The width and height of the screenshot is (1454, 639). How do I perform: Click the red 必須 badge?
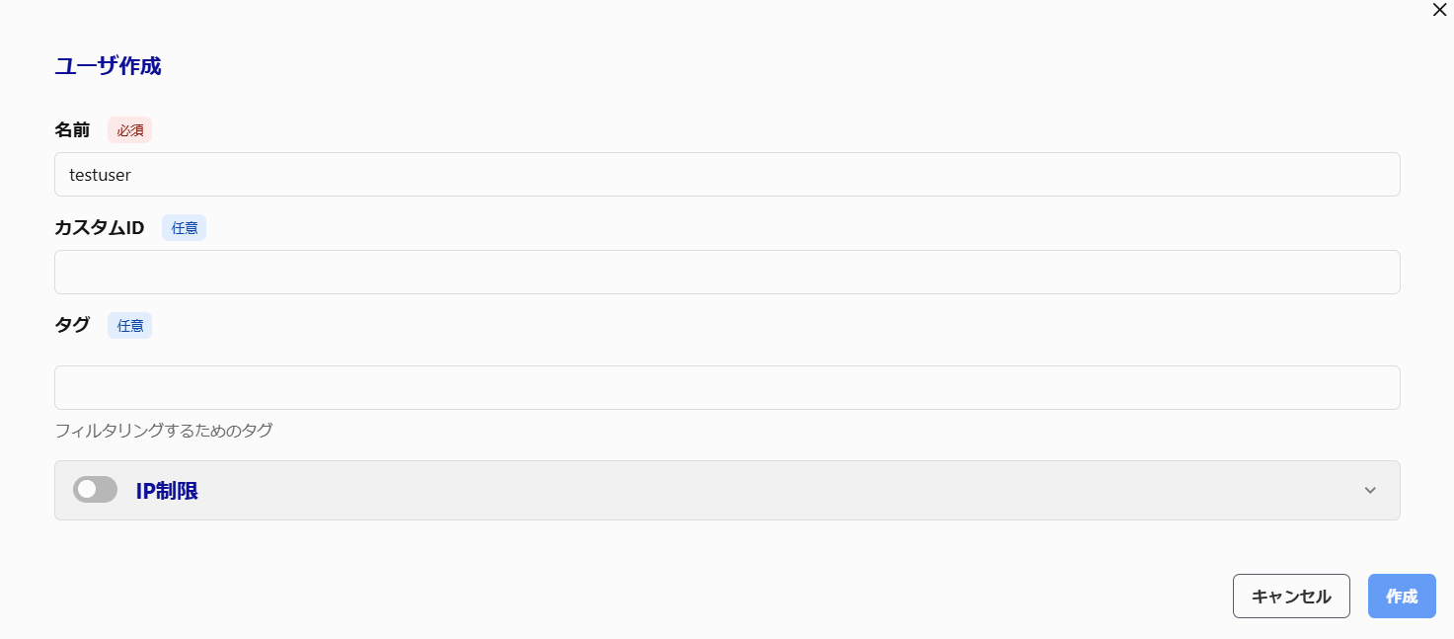(130, 130)
